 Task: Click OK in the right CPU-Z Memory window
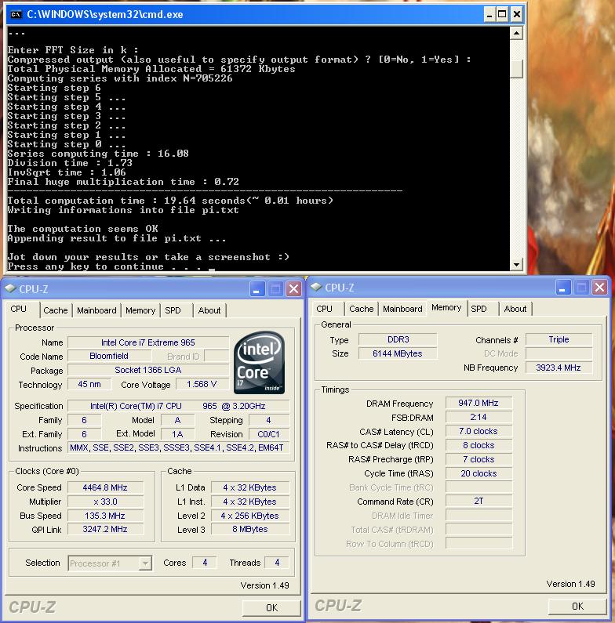point(577,606)
